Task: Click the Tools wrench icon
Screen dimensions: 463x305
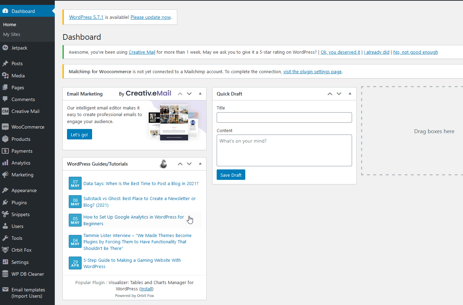Action: [5, 238]
